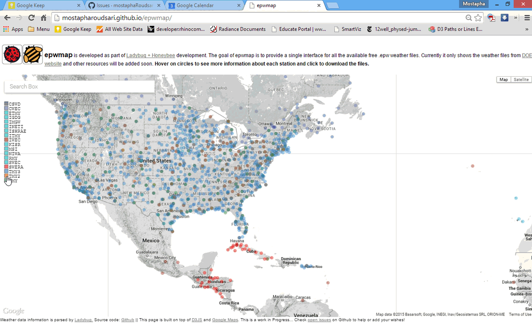The height and width of the screenshot is (332, 532).
Task: Open the browser home page
Action: (43, 18)
